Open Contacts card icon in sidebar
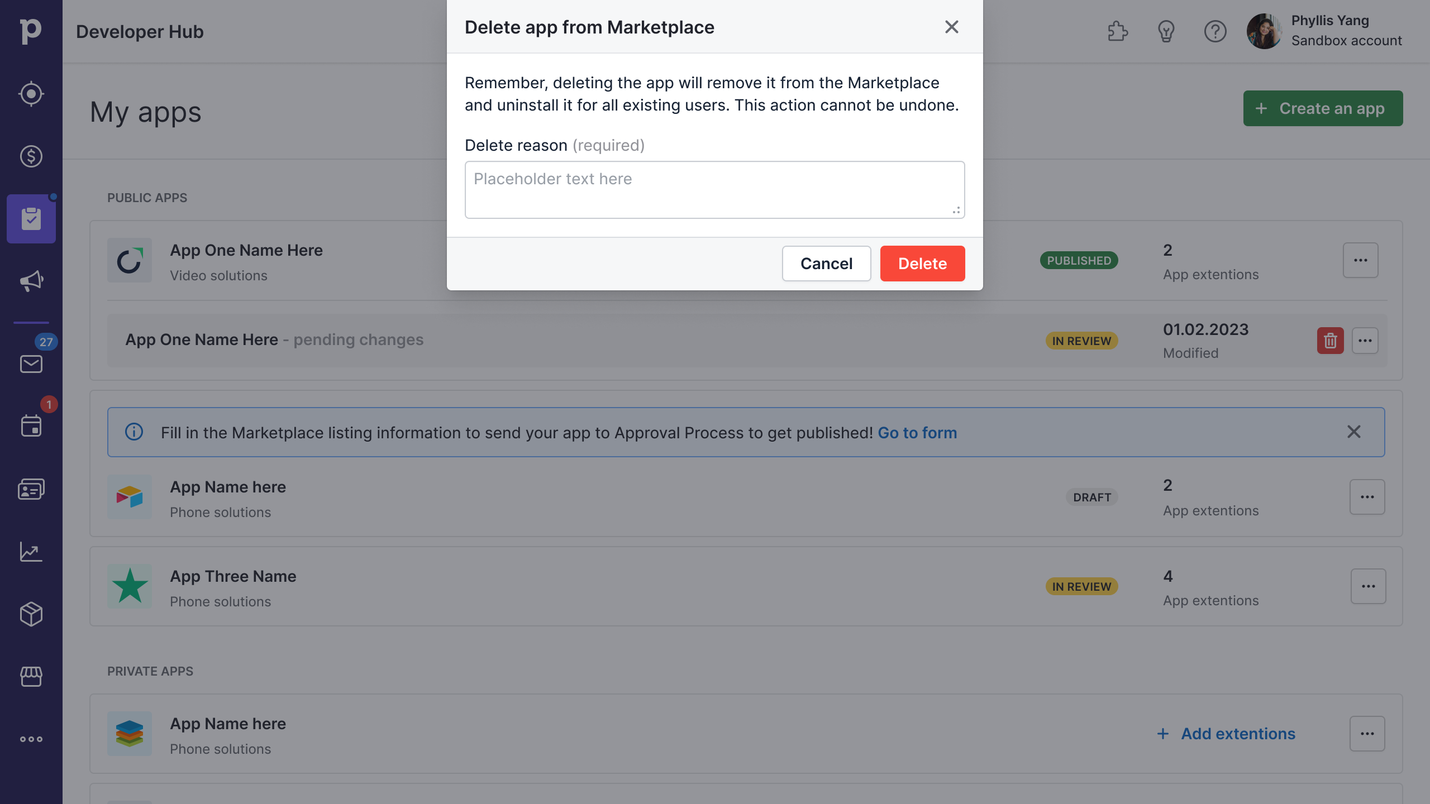 click(x=31, y=489)
